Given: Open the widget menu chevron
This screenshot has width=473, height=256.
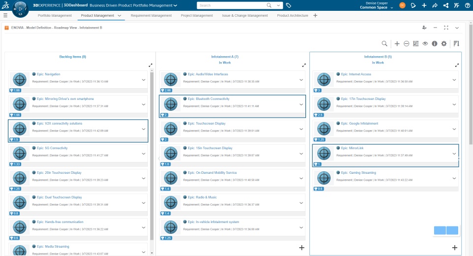Looking at the screenshot, I should coord(457,28).
